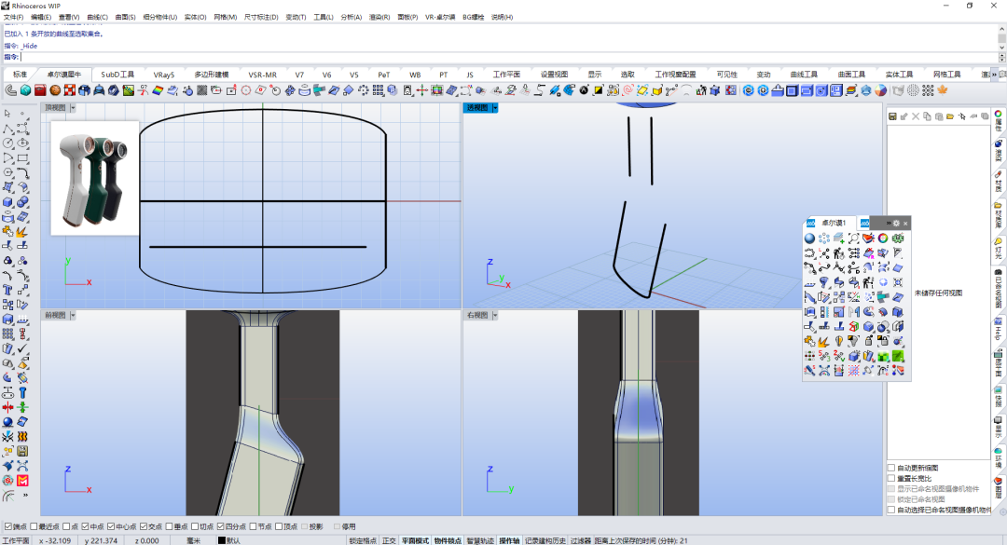Click the red-yellow M icon in left sidebar
Viewport: 1007px width, 545px height.
click(22, 480)
